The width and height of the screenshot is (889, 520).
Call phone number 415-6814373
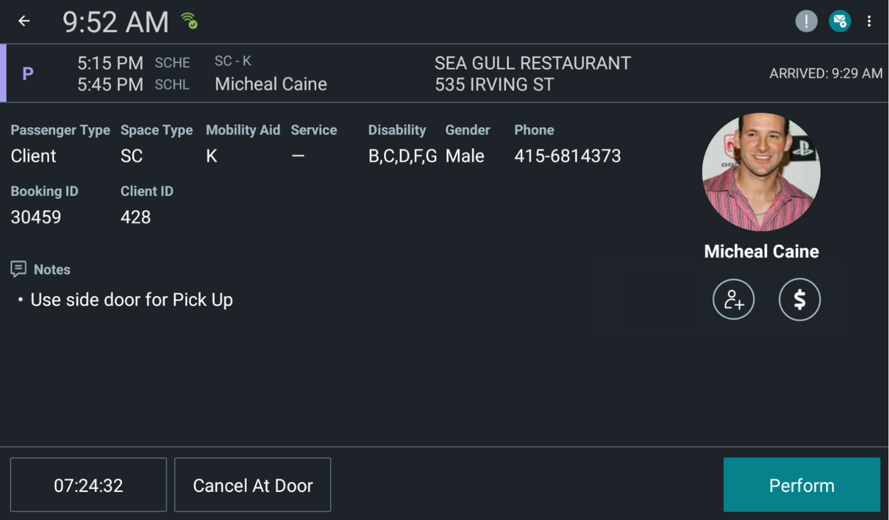567,156
